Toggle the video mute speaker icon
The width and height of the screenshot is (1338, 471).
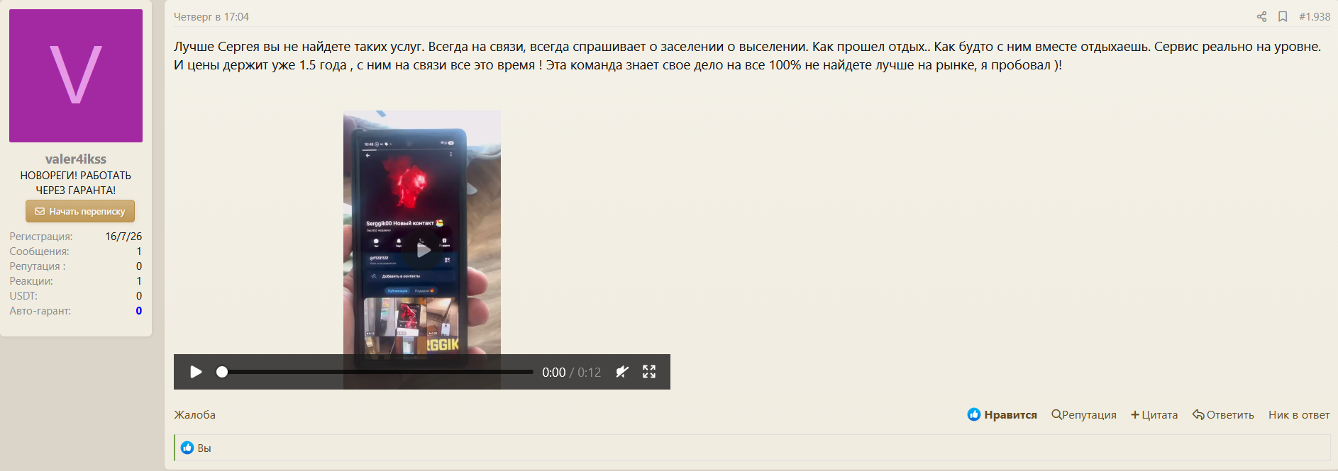(622, 372)
